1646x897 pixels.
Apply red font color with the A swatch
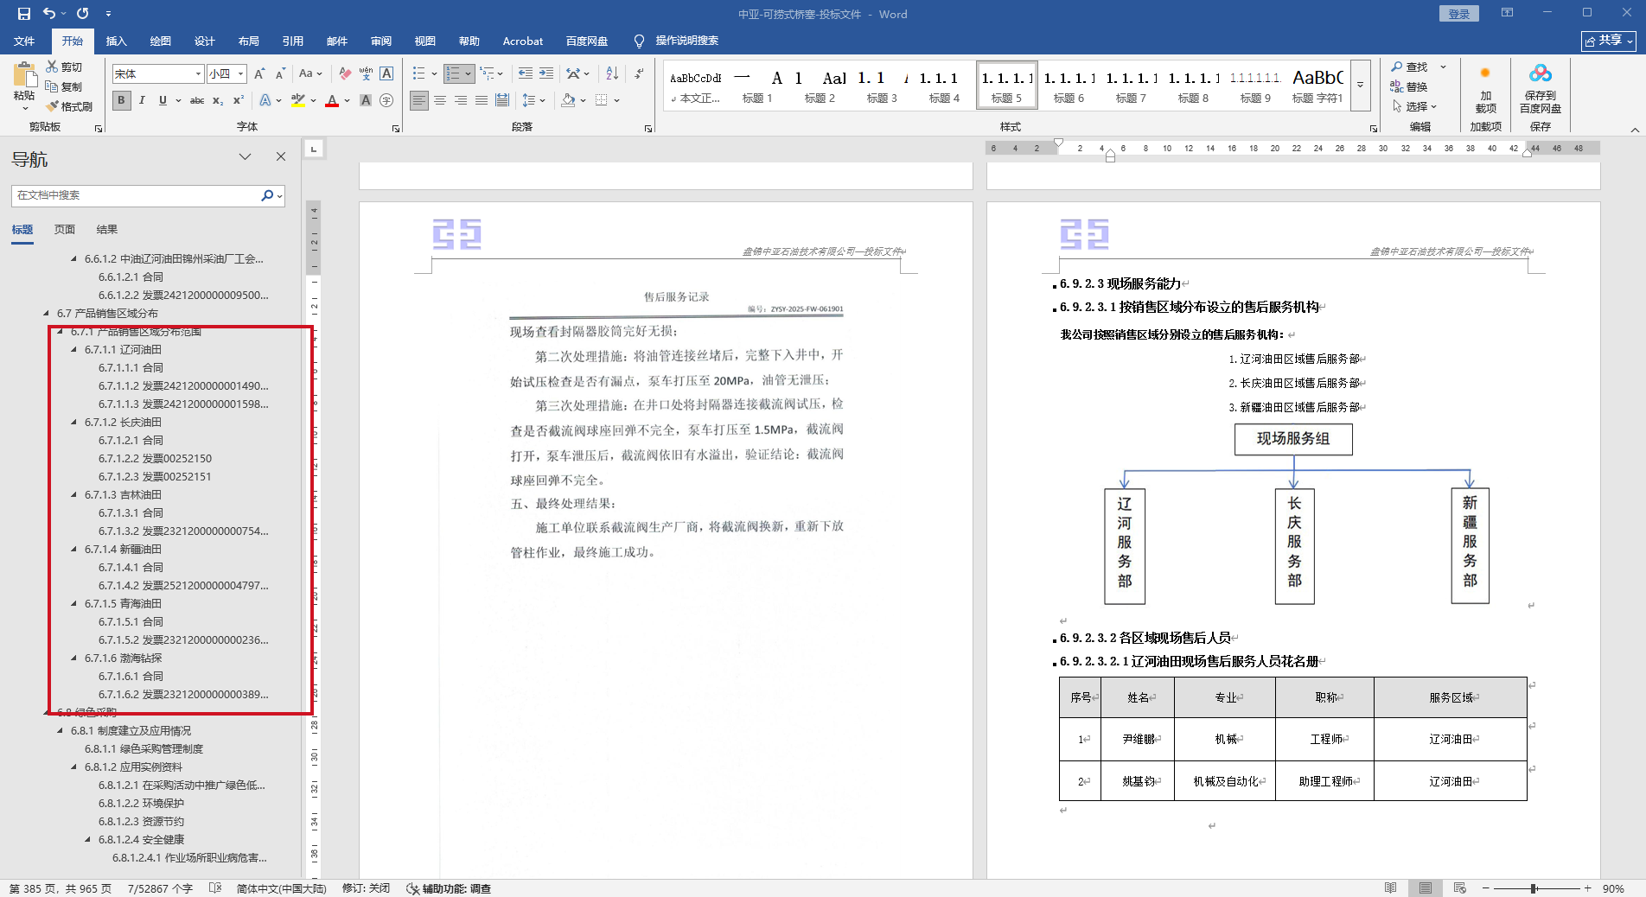pos(332,100)
